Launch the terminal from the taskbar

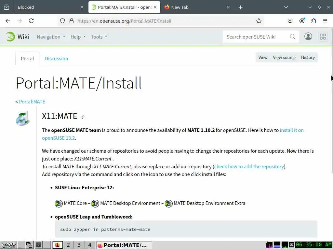(39, 245)
